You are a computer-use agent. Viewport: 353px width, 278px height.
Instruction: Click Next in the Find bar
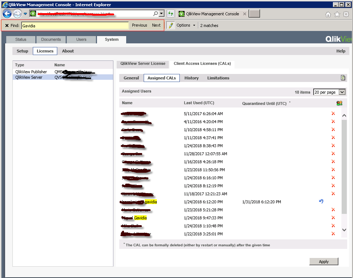(156, 25)
